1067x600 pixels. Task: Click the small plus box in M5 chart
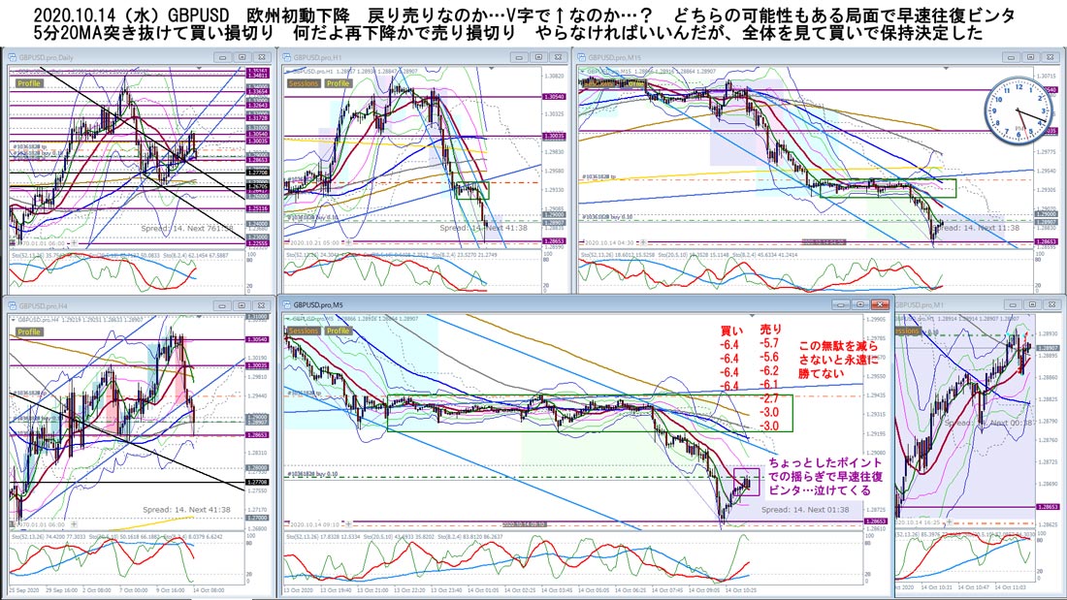click(349, 524)
